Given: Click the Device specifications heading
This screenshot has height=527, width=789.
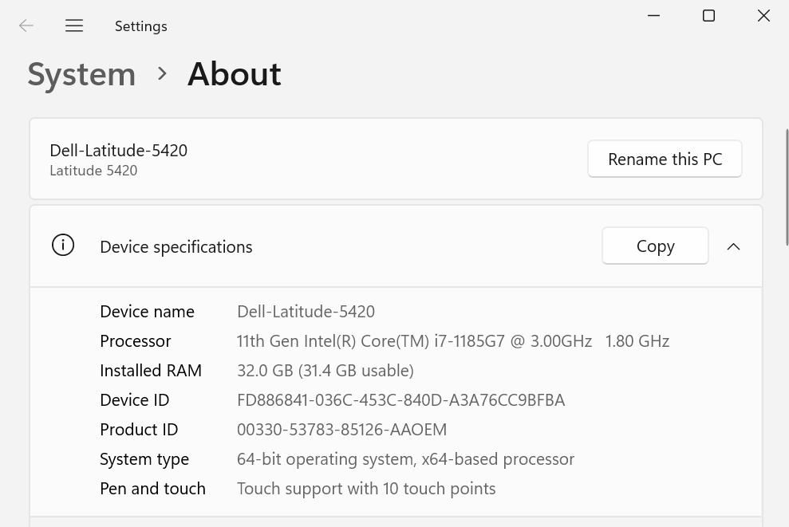Looking at the screenshot, I should click(176, 247).
